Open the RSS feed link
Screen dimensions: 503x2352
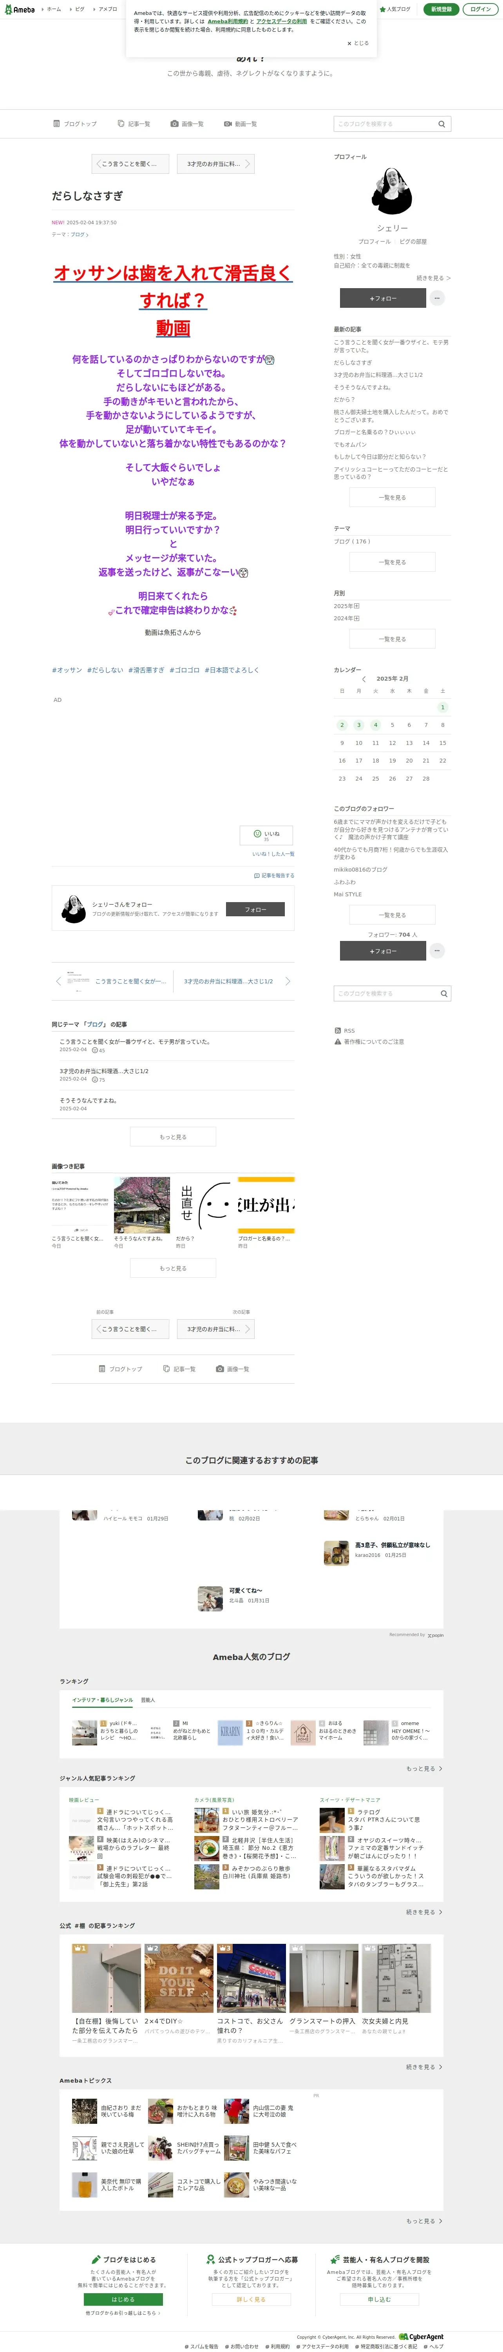[x=345, y=1031]
